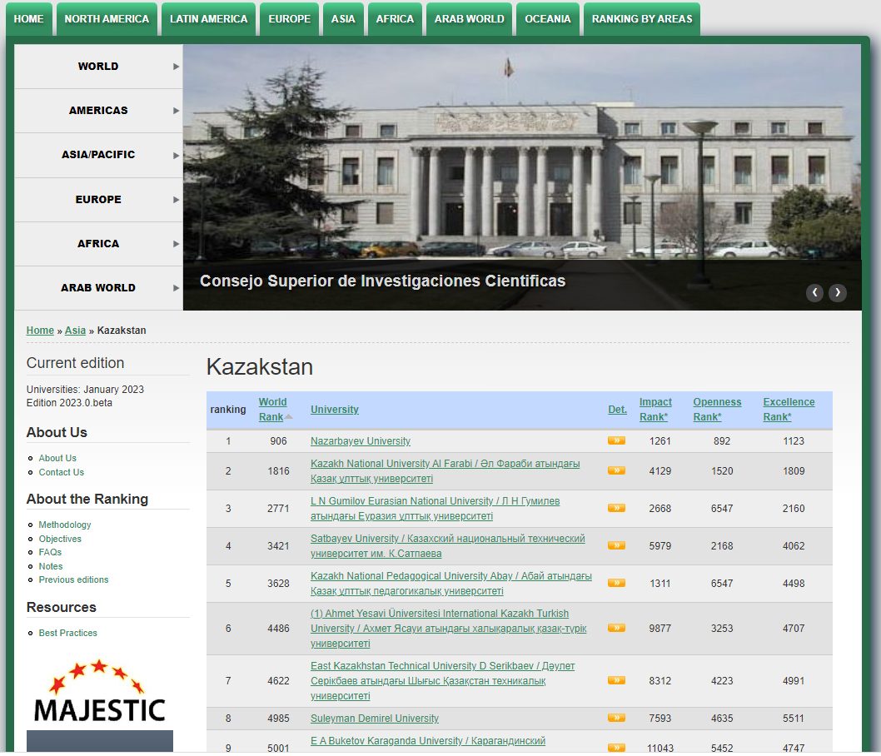Sort table by Excellence Rank column
881x756 pixels.
click(x=789, y=410)
